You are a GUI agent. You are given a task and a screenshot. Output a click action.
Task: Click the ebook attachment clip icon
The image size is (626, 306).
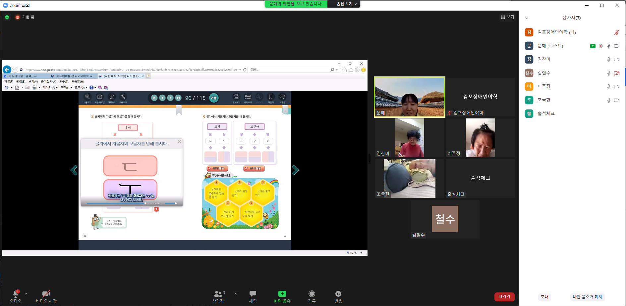[x=112, y=97]
